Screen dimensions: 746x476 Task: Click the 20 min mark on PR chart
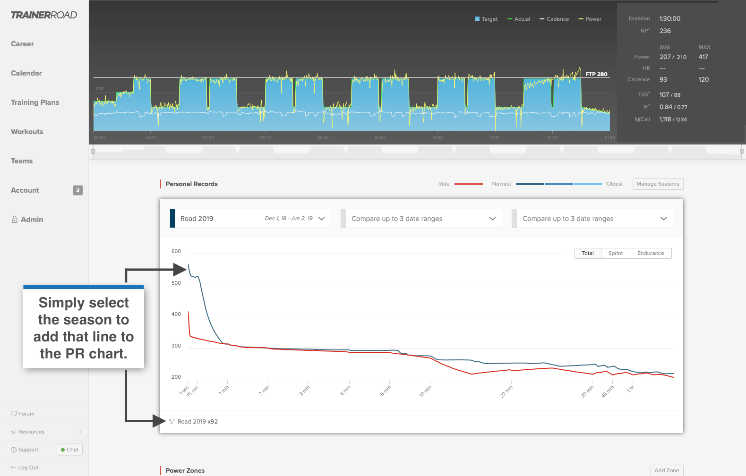506,391
